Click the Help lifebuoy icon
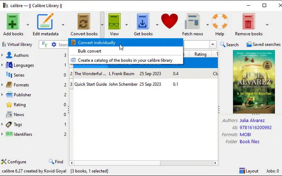 point(220,21)
